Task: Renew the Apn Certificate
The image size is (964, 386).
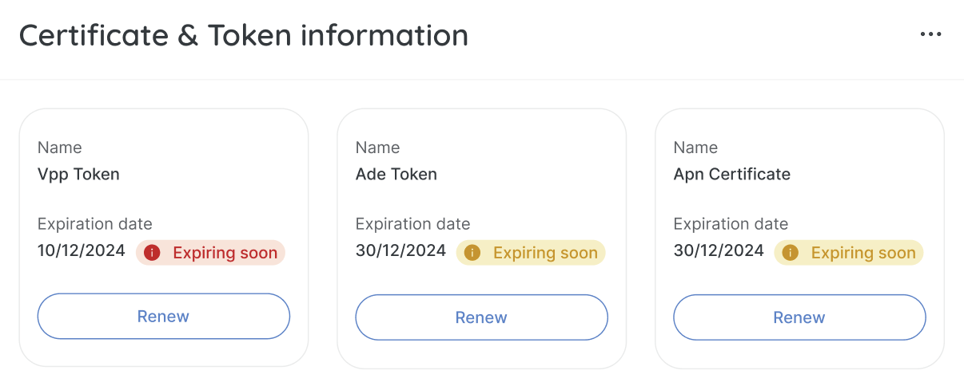Action: 800,317
